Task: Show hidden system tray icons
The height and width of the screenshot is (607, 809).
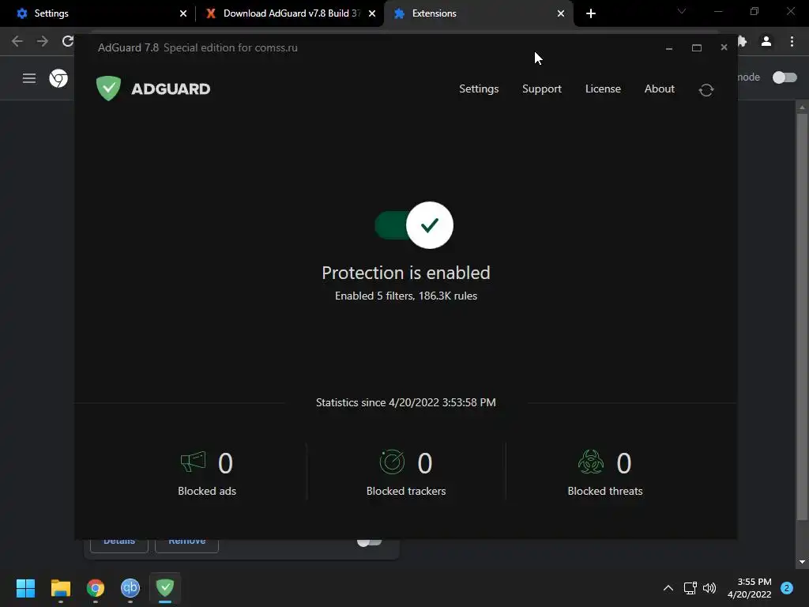Action: tap(668, 588)
